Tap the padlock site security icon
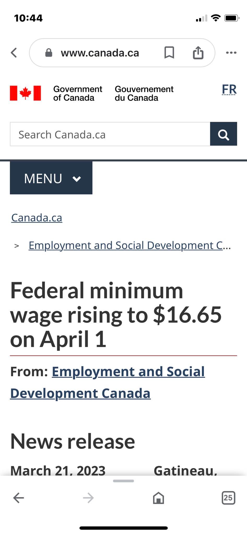Viewport: 247px width, 535px height. 49,53
